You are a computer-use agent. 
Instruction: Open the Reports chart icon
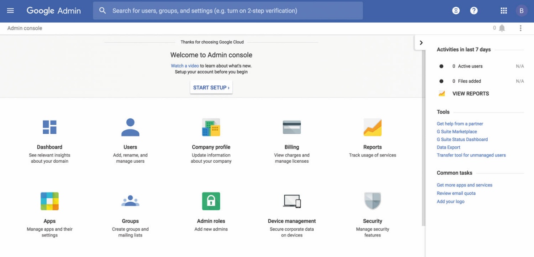[372, 127]
